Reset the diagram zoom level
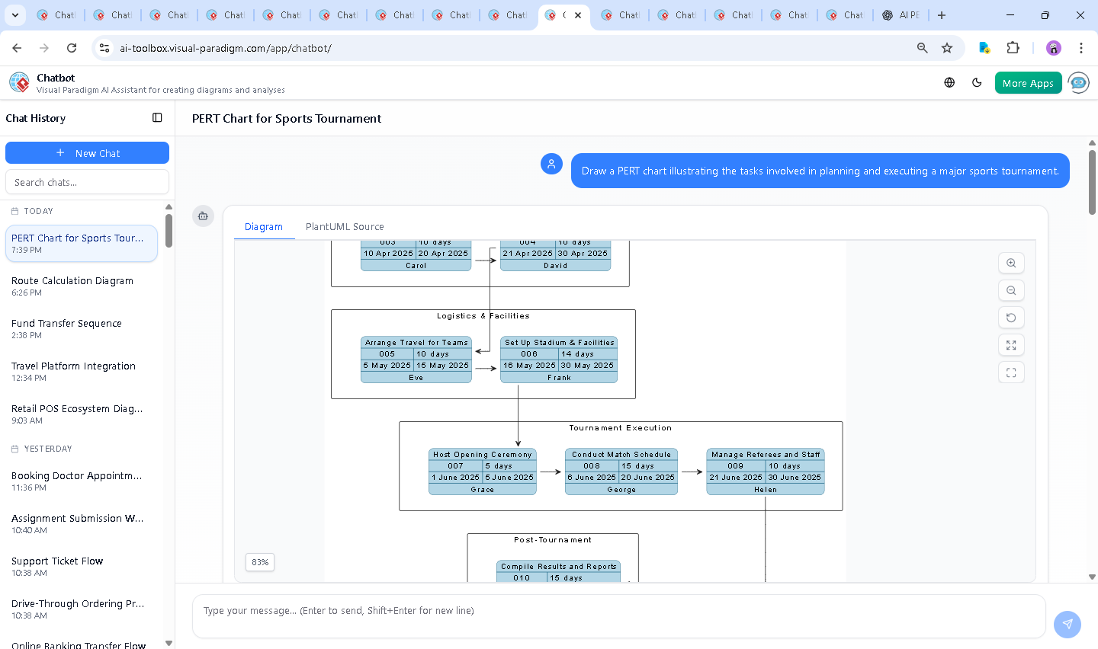The height and width of the screenshot is (649, 1098). (x=1011, y=318)
